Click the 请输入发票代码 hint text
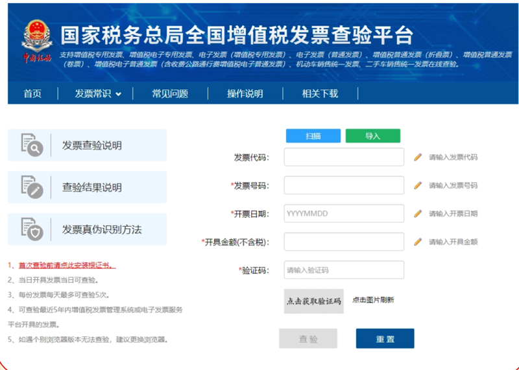Viewport: 519px width, 370px height. 453,157
